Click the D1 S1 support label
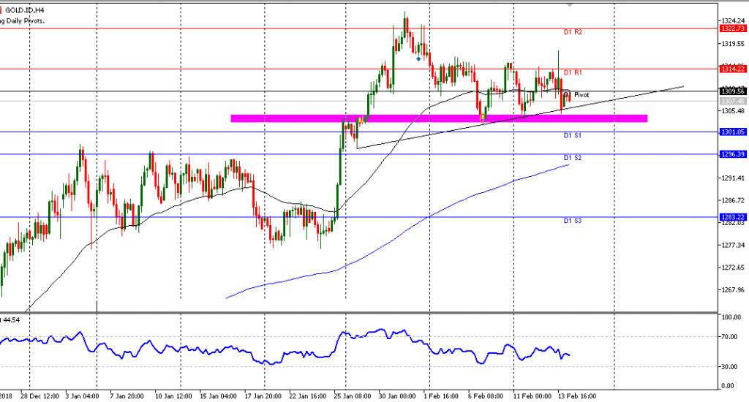Image resolution: width=749 pixels, height=402 pixels. [573, 136]
